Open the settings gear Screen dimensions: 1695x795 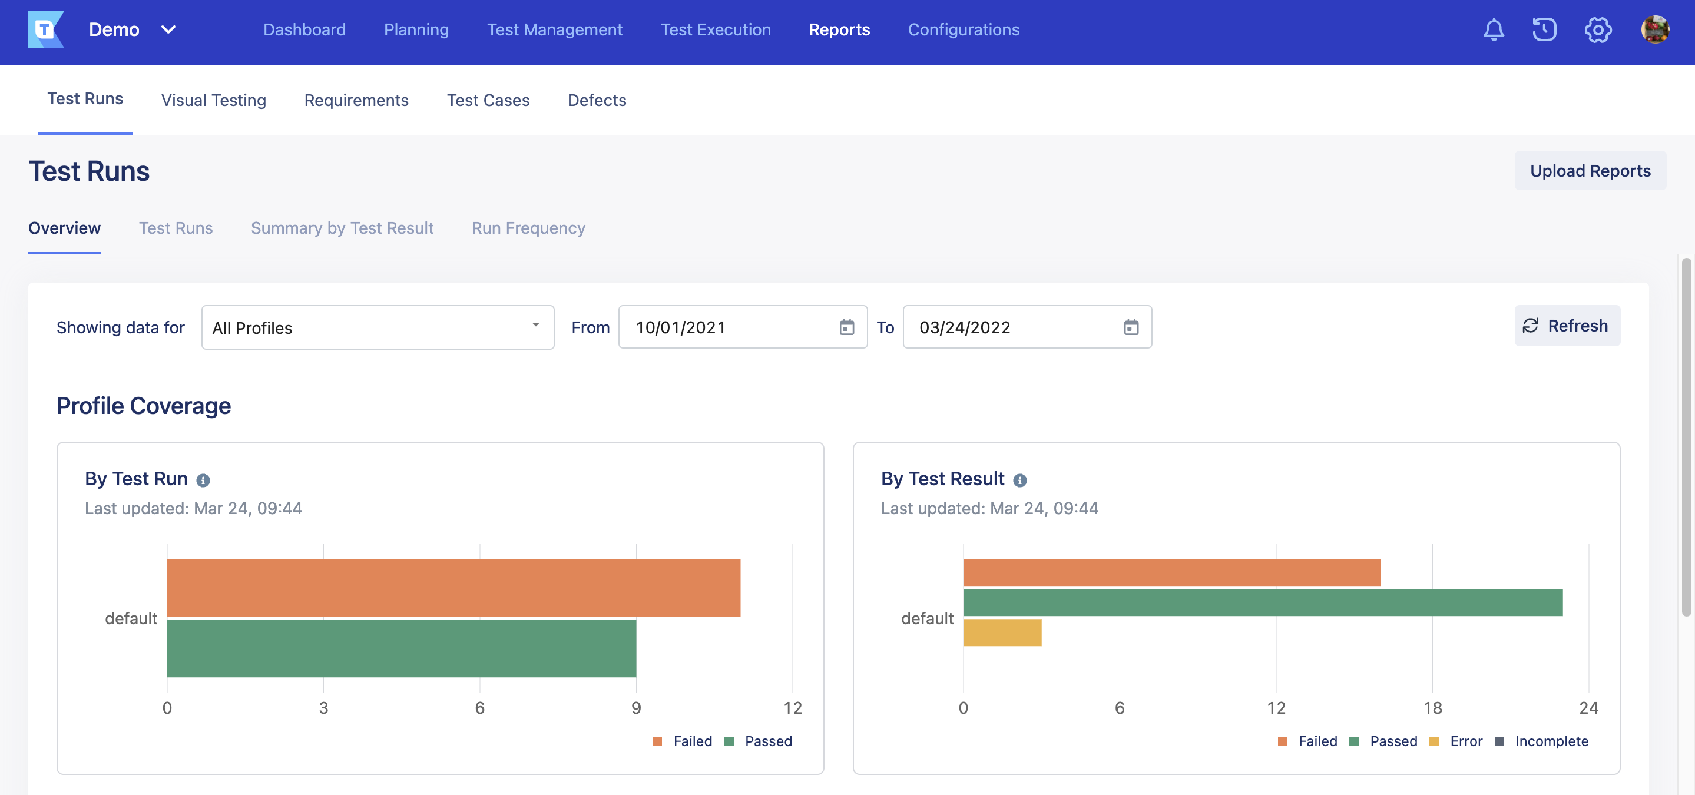coord(1598,29)
